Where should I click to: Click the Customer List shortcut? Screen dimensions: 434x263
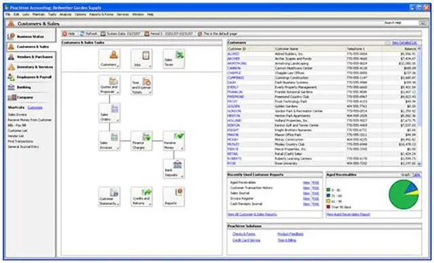click(18, 130)
